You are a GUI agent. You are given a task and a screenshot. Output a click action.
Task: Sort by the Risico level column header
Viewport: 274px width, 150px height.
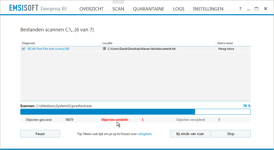coord(225,43)
